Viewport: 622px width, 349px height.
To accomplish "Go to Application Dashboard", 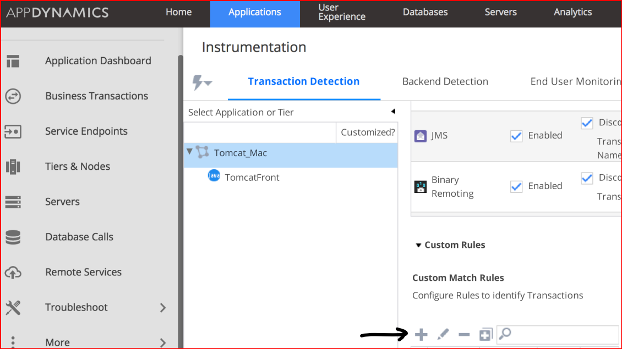I will coord(98,60).
